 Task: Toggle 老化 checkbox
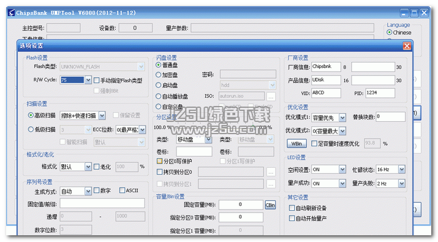click(x=97, y=167)
